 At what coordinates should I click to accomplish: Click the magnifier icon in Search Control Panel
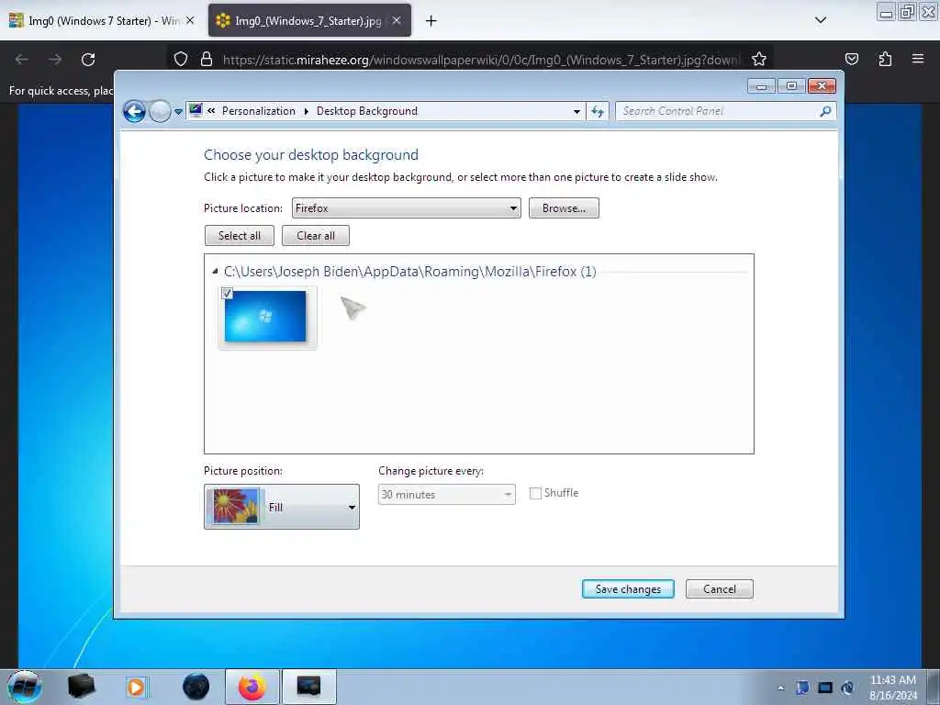click(825, 111)
